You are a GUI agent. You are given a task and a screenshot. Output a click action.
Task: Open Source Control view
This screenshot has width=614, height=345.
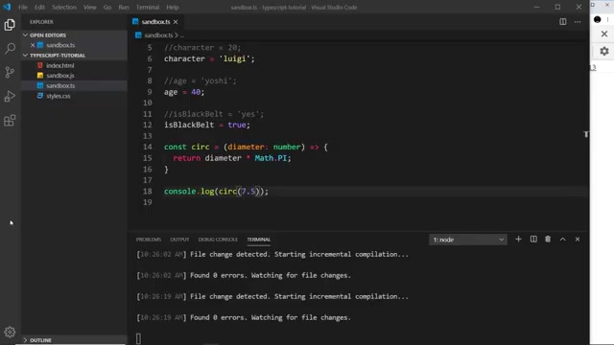(x=10, y=73)
